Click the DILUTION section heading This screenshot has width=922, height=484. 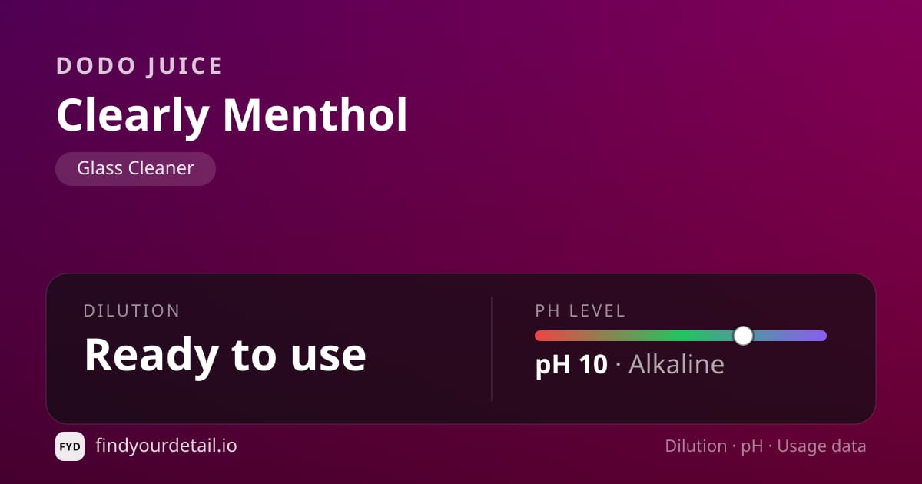tap(131, 311)
